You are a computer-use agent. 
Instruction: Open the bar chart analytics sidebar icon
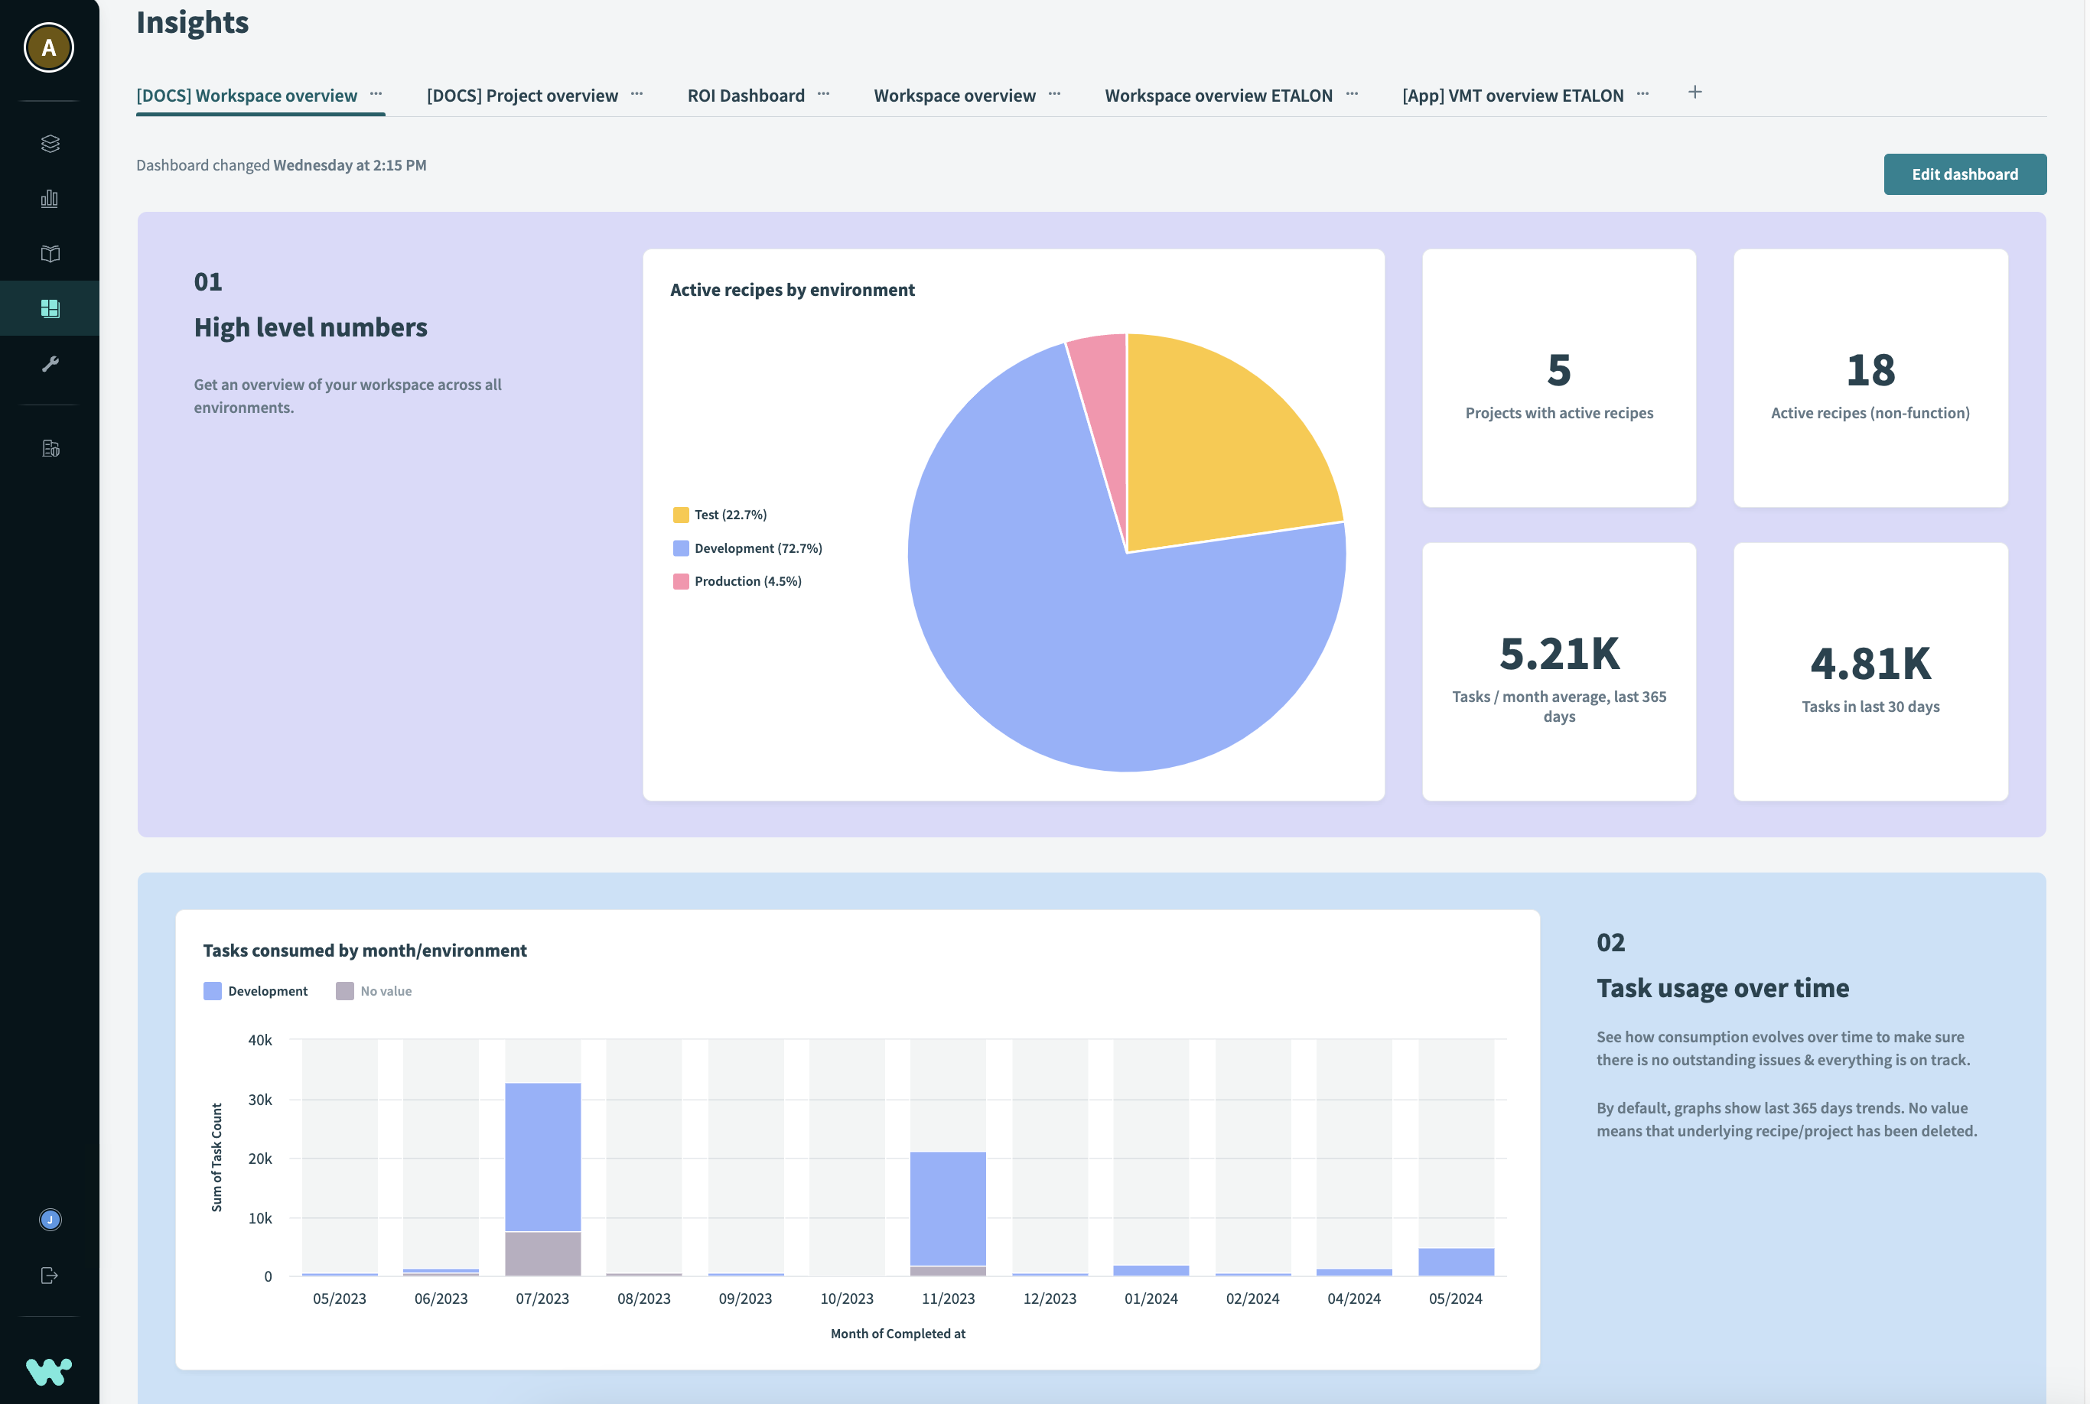[49, 198]
